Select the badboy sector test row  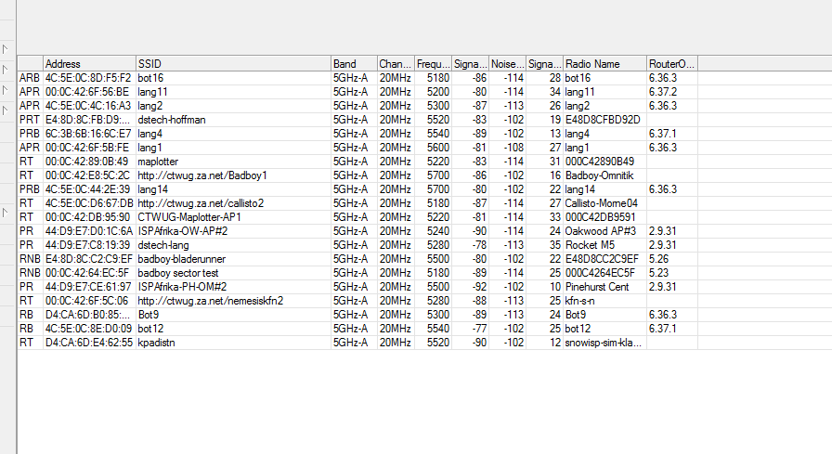[178, 273]
